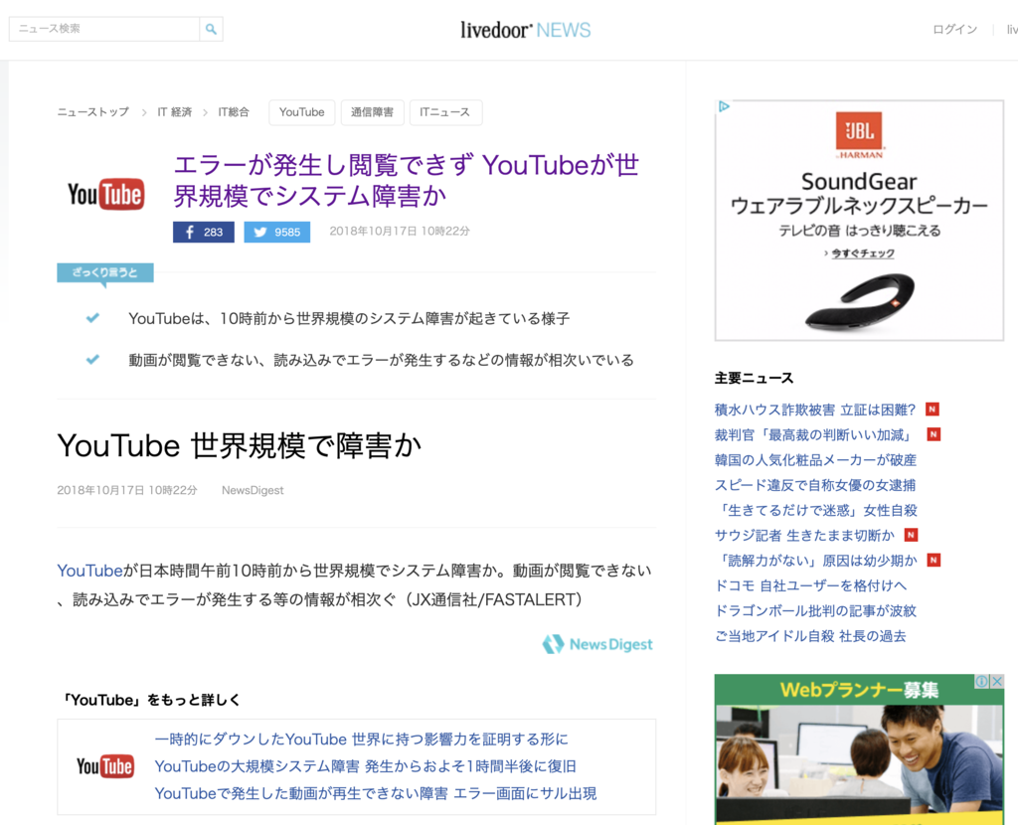Open 積水ハウス詐欺被害 news link
This screenshot has height=825, width=1018.
(815, 410)
